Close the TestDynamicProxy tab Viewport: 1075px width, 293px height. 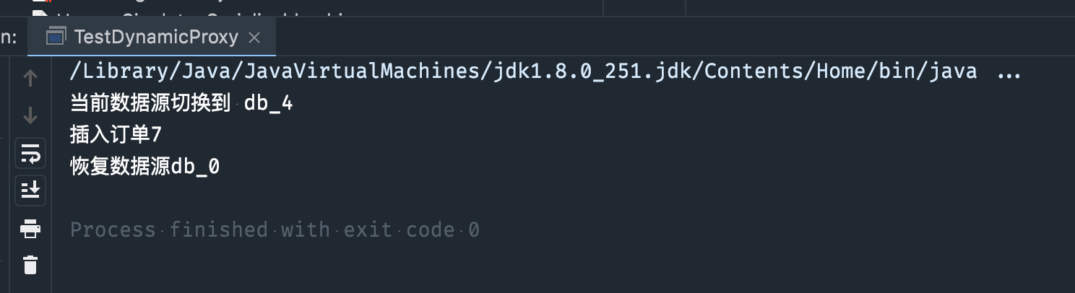[x=254, y=38]
